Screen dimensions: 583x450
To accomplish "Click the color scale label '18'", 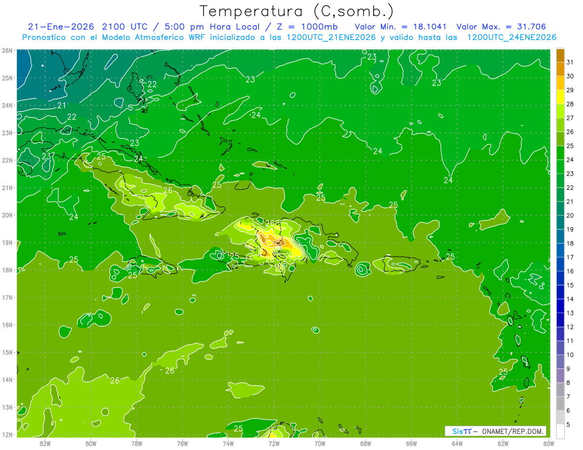I will pos(570,243).
